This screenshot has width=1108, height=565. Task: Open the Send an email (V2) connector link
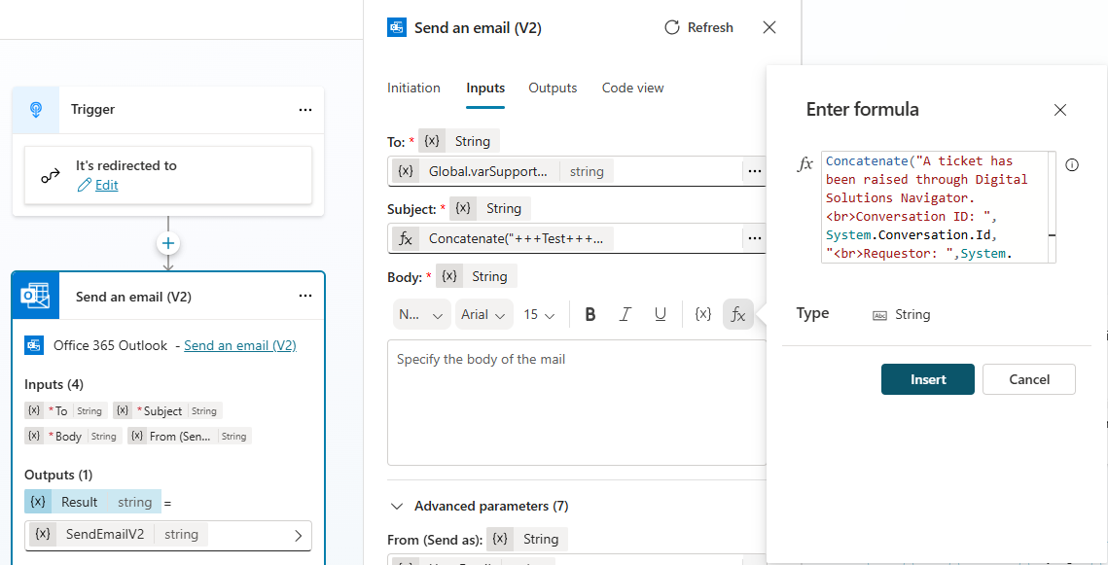(240, 345)
